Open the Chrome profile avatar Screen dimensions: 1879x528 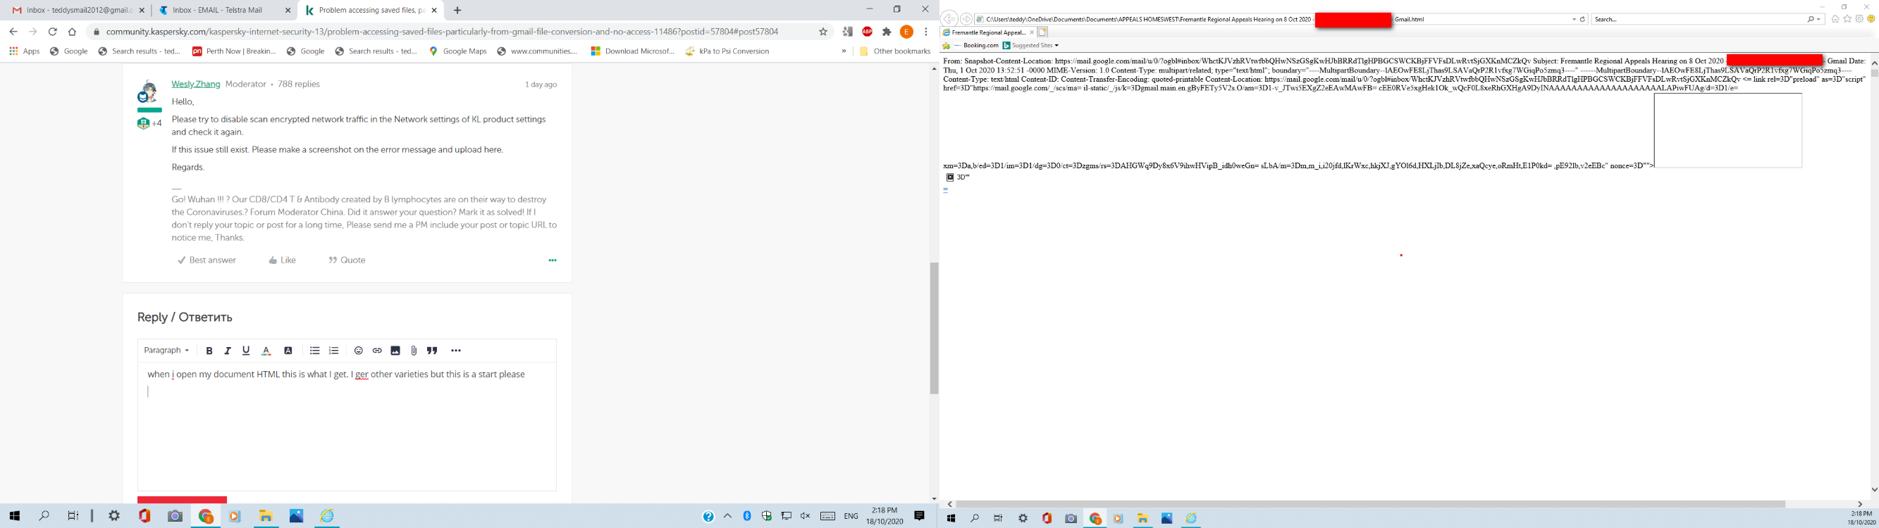click(906, 31)
